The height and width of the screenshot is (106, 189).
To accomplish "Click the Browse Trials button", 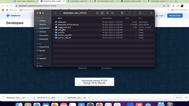I will click(175, 16).
